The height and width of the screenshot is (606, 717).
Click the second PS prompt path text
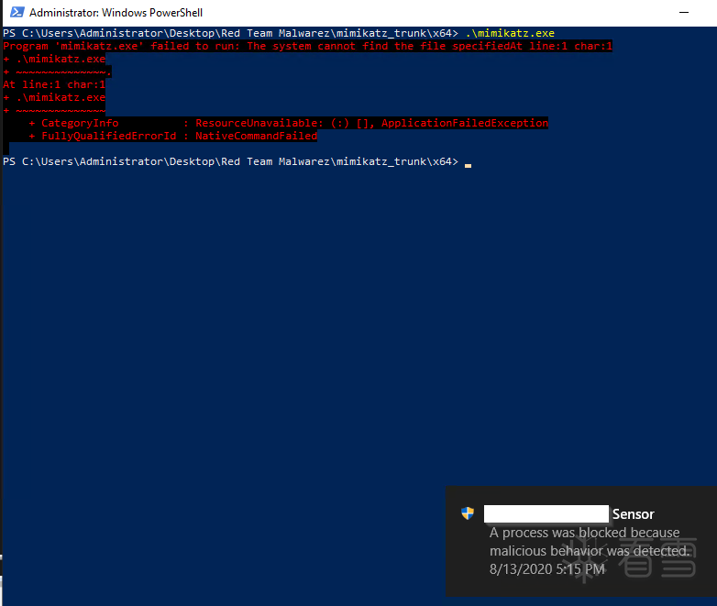(230, 161)
